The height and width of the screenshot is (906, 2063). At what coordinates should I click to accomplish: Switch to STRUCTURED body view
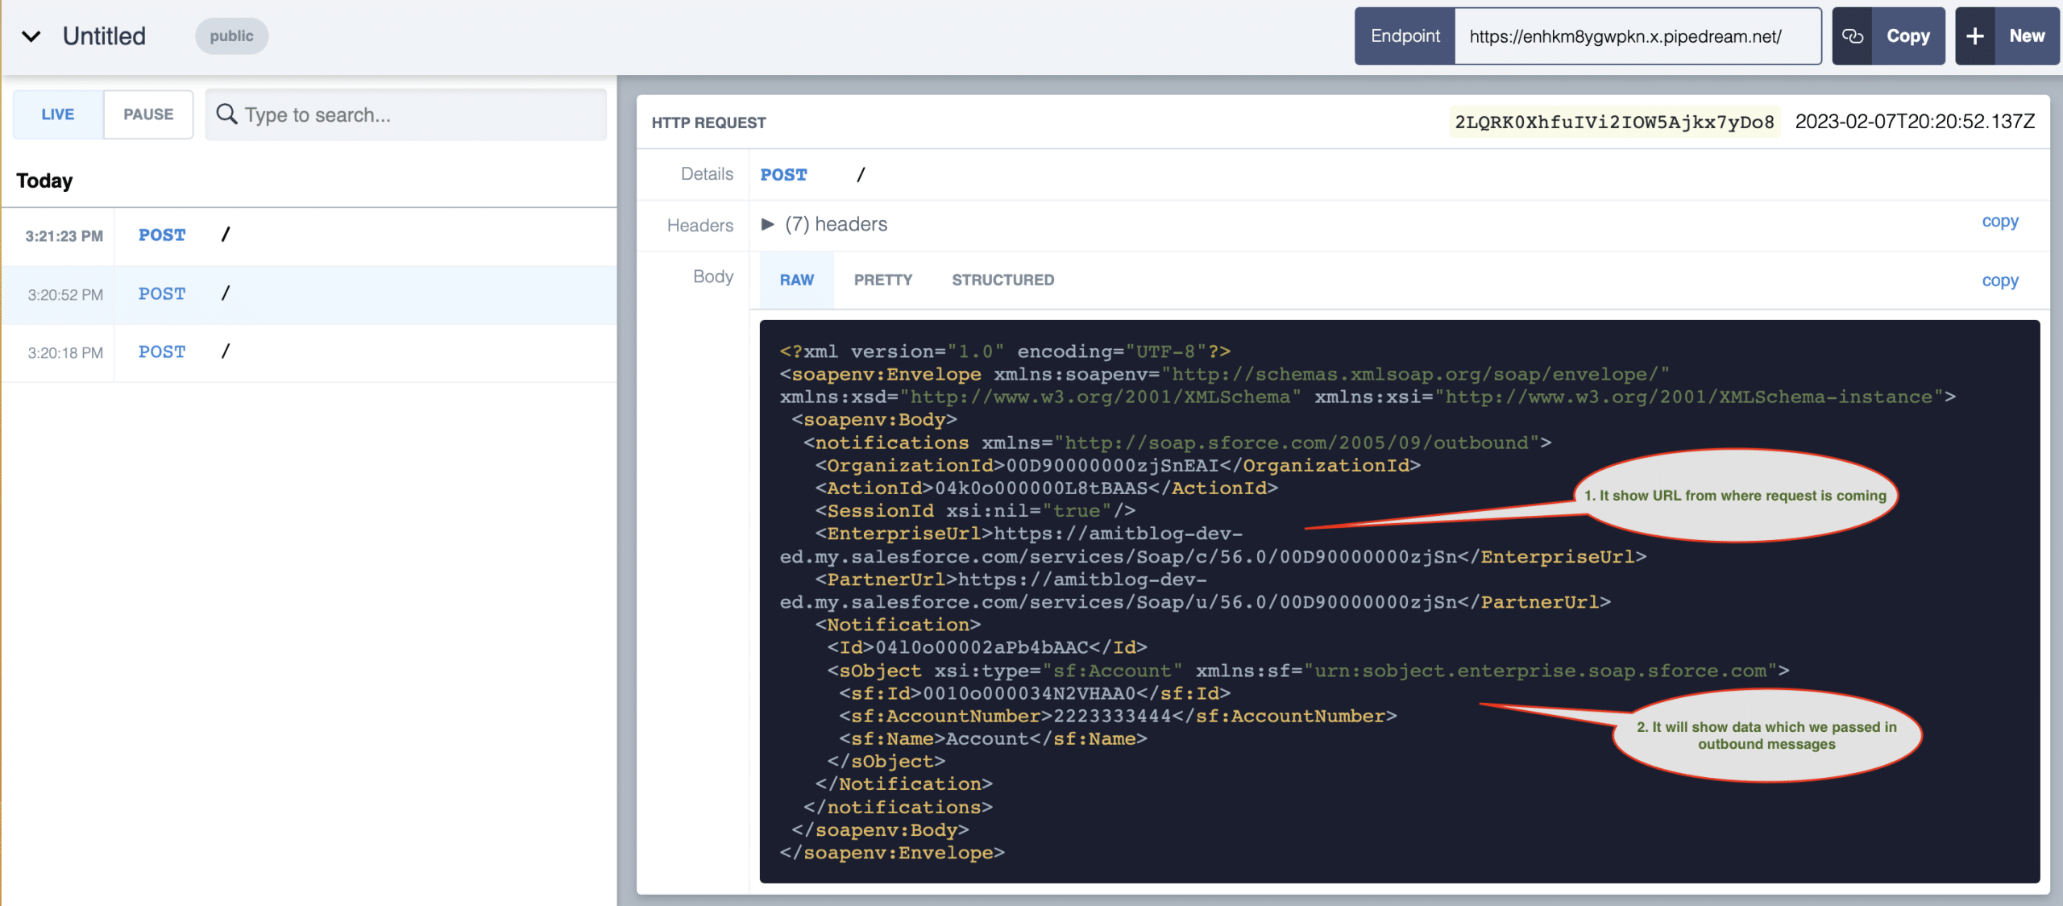pos(1002,280)
